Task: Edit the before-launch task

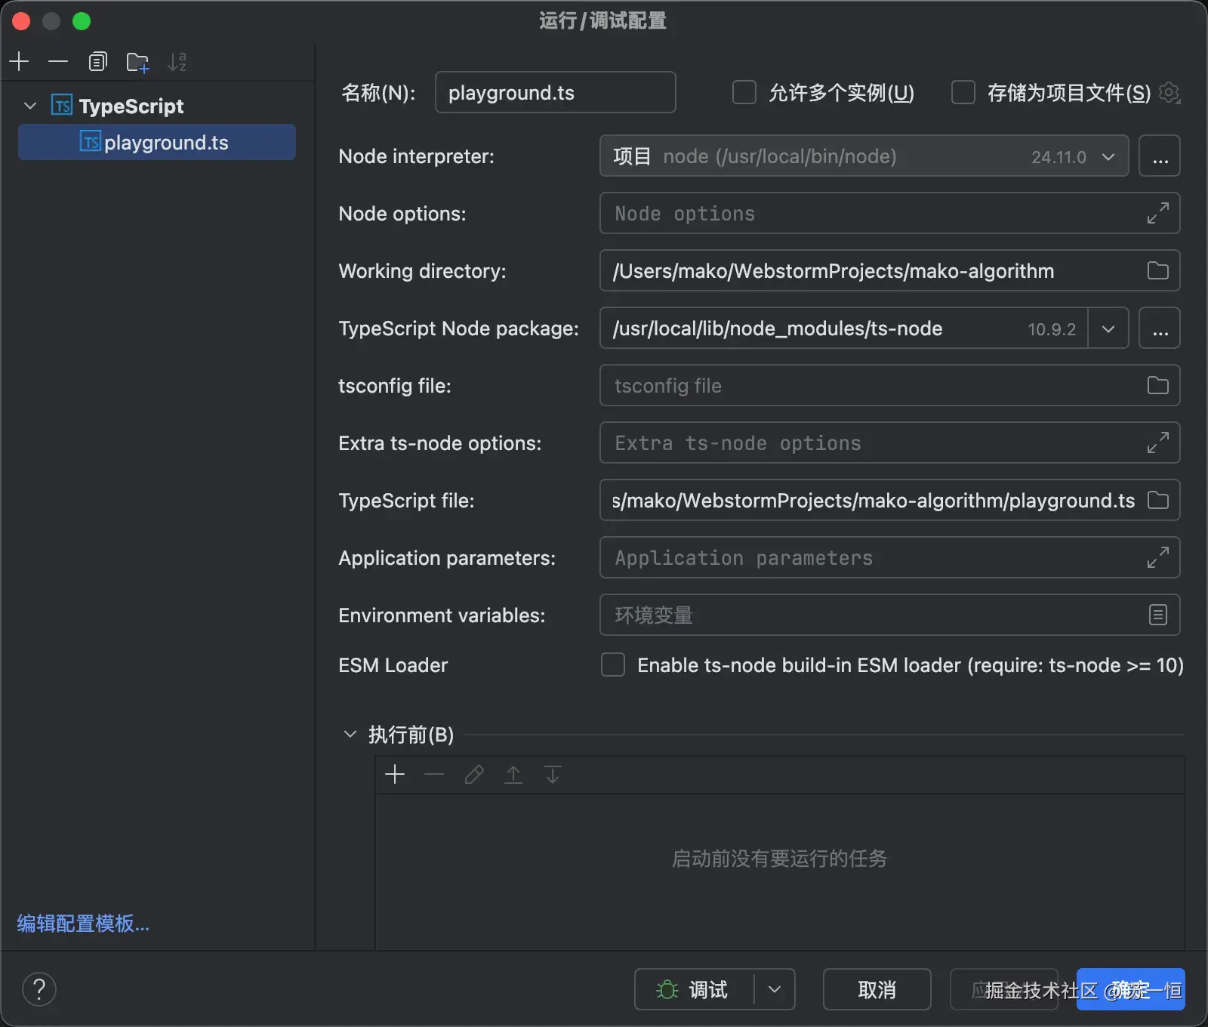Action: coord(474,774)
